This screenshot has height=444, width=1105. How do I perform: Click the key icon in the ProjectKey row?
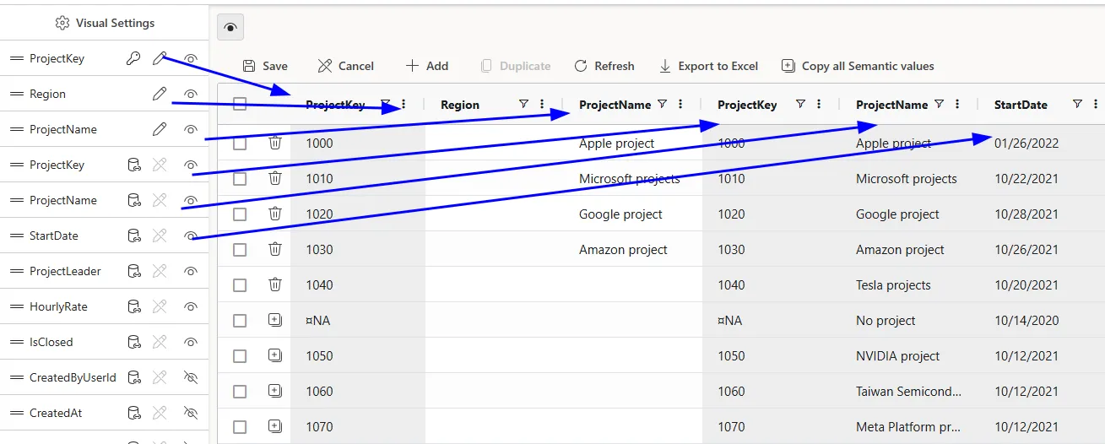click(133, 59)
